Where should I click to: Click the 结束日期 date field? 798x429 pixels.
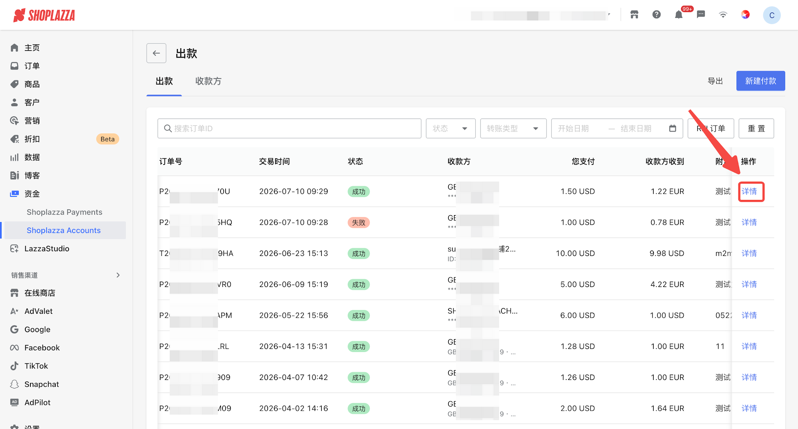(x=636, y=128)
